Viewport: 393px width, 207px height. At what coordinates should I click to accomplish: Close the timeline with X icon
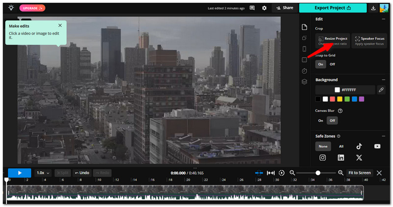tap(379, 173)
